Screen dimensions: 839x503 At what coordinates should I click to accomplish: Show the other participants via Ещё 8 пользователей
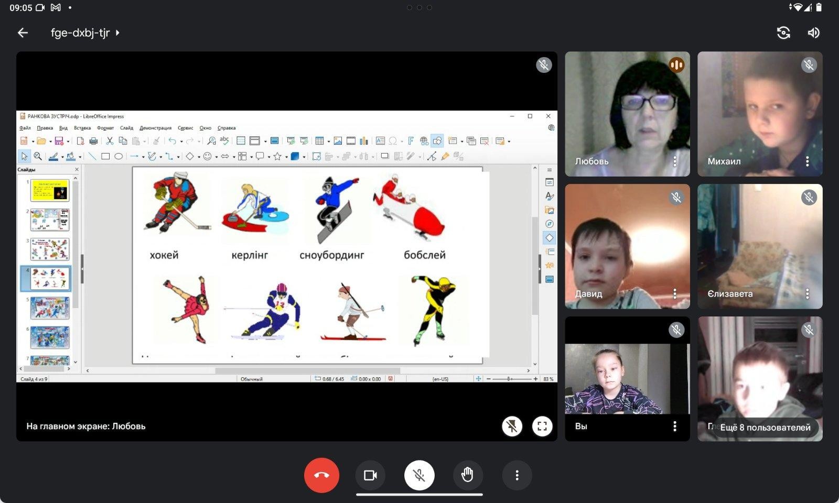coord(765,428)
